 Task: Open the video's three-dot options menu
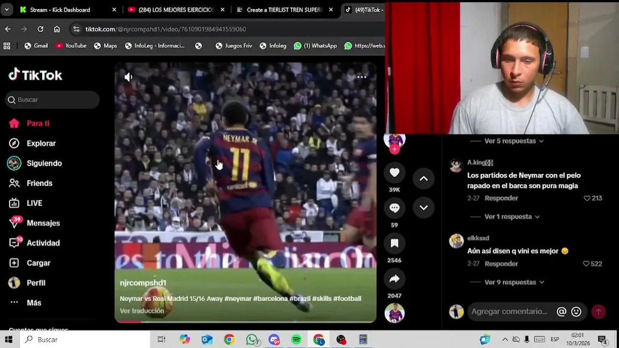click(362, 77)
